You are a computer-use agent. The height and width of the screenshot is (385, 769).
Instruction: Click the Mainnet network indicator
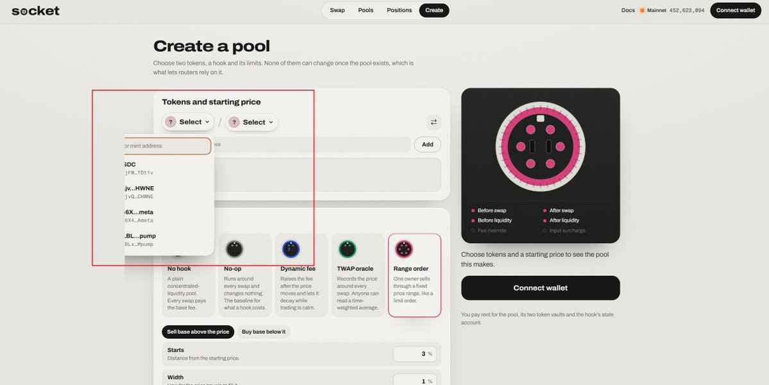(653, 10)
